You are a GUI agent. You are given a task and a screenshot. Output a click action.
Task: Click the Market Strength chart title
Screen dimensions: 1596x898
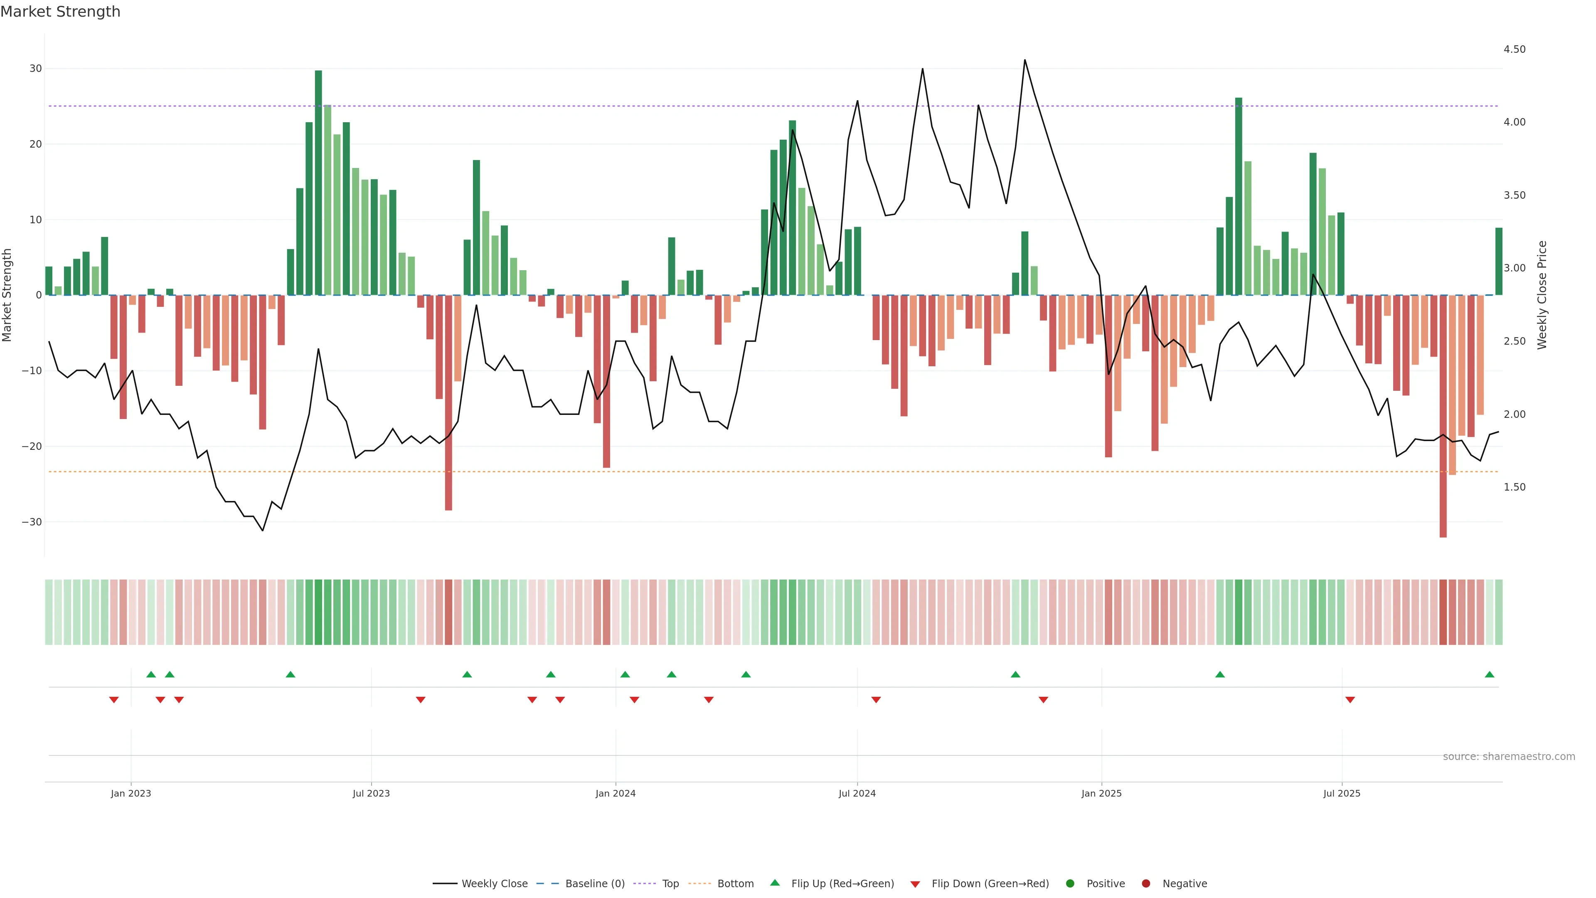pyautogui.click(x=60, y=12)
